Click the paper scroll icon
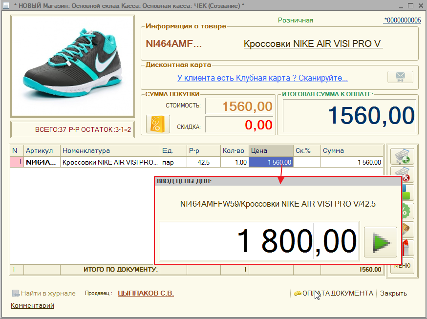This screenshot has width=427, height=319. click(x=407, y=229)
